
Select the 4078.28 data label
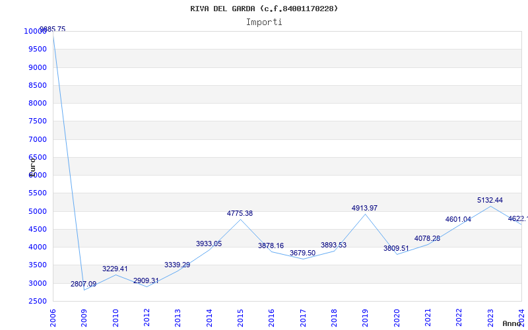pyautogui.click(x=427, y=239)
